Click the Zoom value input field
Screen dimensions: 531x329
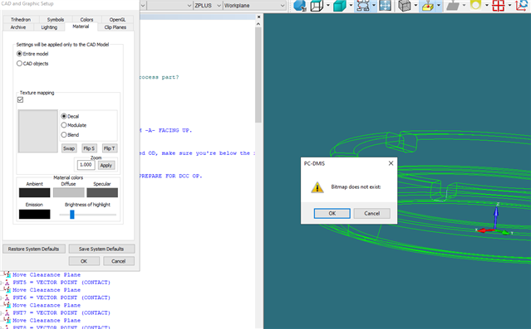[x=86, y=165]
